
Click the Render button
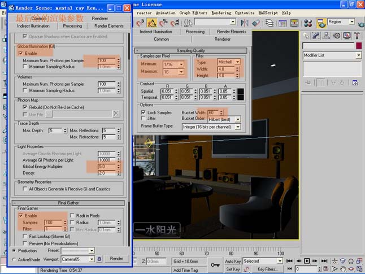pyautogui.click(x=116, y=258)
